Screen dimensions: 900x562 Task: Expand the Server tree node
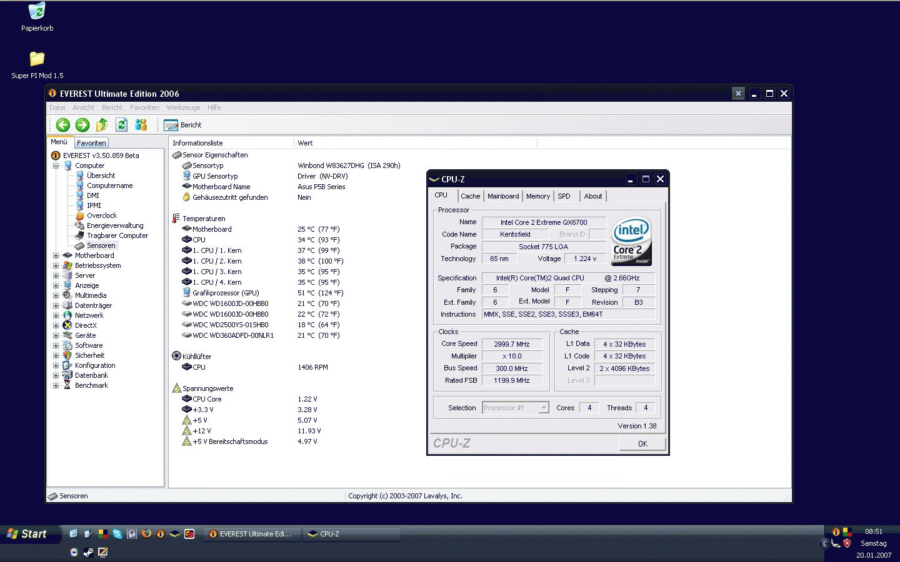56,275
